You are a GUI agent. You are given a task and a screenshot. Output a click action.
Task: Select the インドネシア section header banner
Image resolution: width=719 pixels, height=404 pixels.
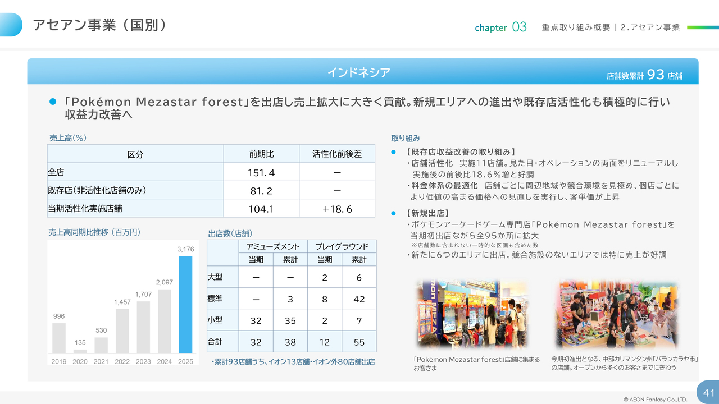click(x=359, y=72)
